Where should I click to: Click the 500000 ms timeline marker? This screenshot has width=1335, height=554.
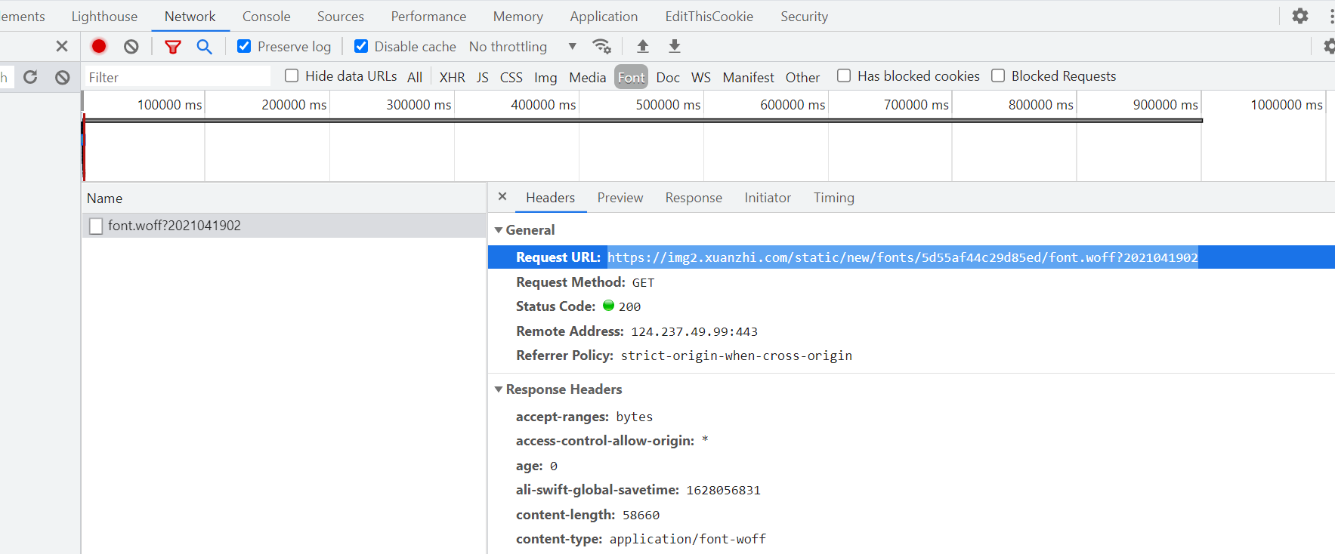tap(668, 105)
